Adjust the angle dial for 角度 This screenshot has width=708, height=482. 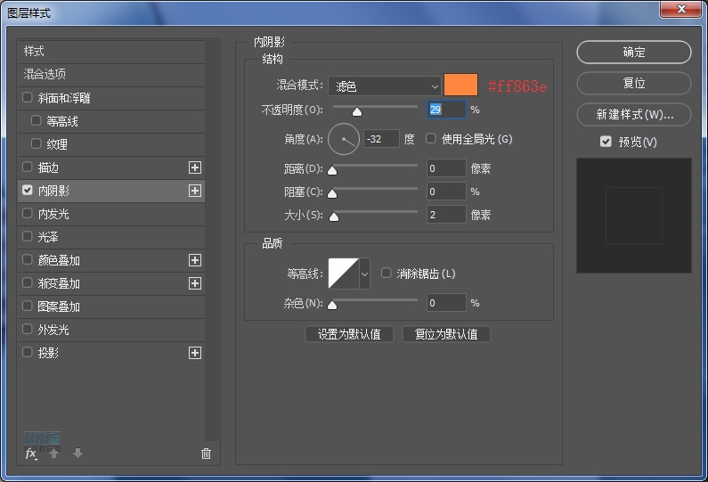[344, 139]
